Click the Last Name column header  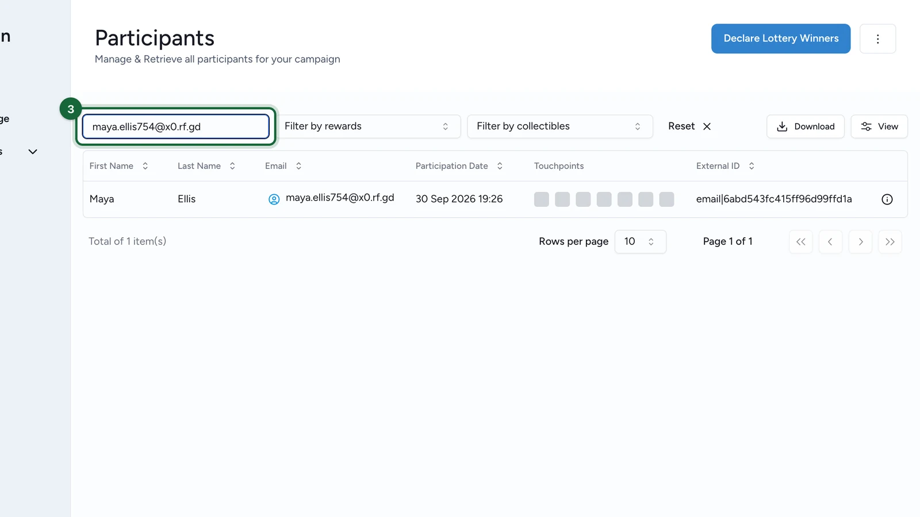click(199, 166)
